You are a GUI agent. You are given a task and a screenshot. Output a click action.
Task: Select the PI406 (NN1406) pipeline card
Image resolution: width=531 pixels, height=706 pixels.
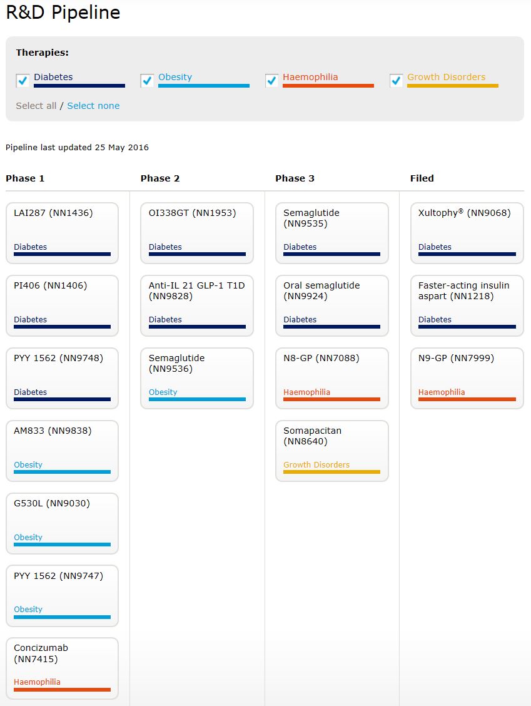62,305
